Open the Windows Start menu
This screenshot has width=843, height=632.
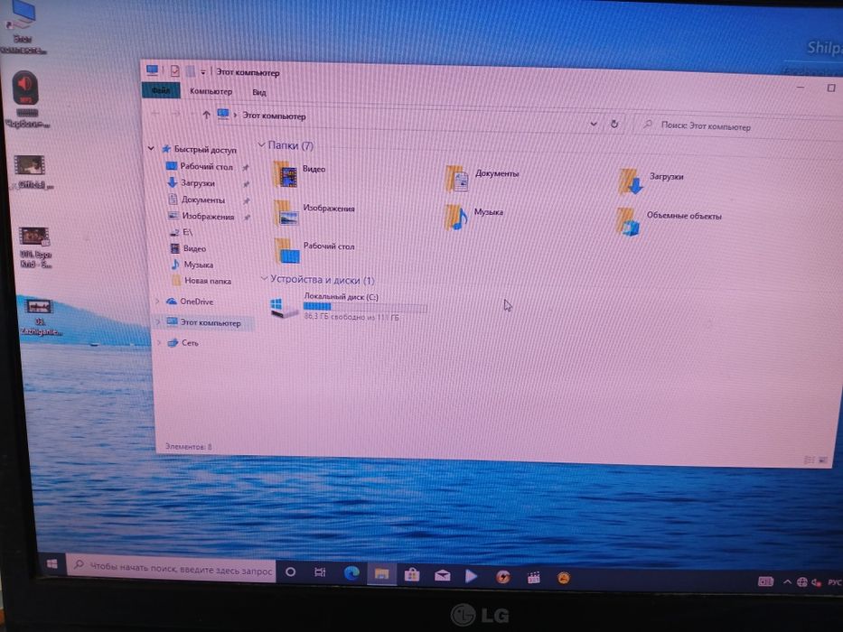click(x=52, y=563)
